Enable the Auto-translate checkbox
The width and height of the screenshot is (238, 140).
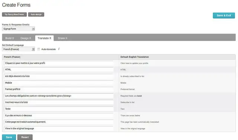39,49
